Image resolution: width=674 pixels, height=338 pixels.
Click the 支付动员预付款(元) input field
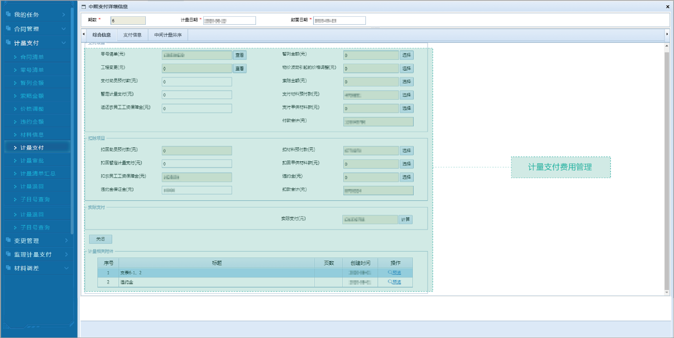point(197,82)
